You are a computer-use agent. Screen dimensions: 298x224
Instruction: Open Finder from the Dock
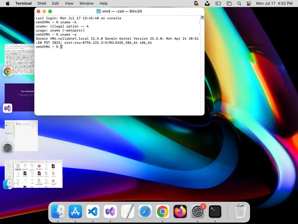(58, 211)
